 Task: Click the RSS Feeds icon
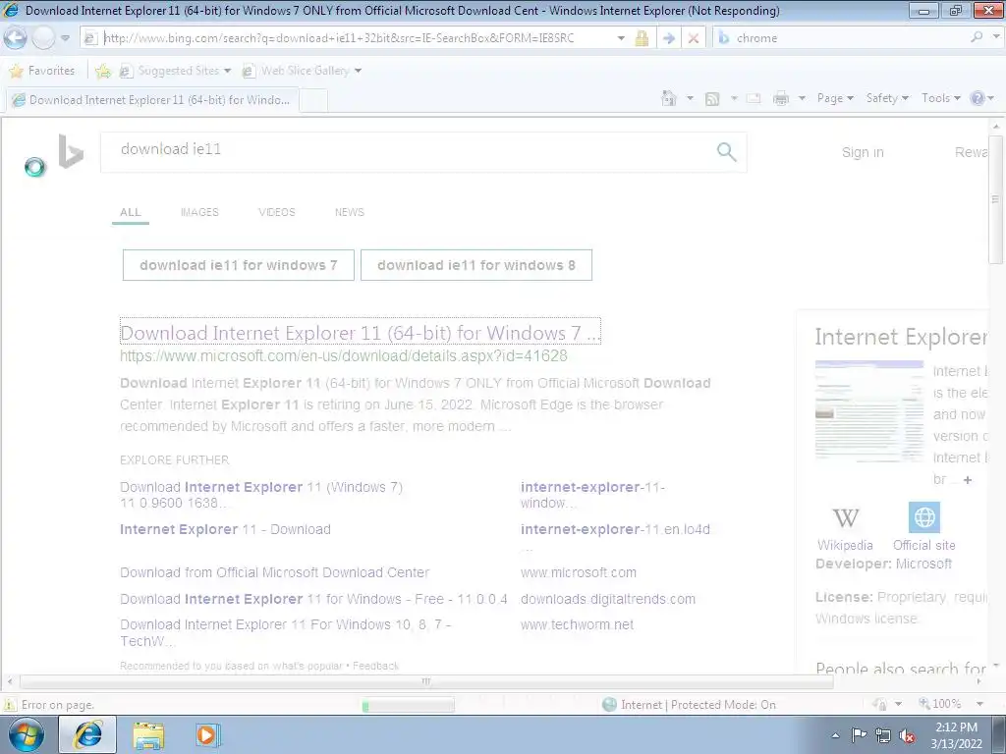click(712, 99)
